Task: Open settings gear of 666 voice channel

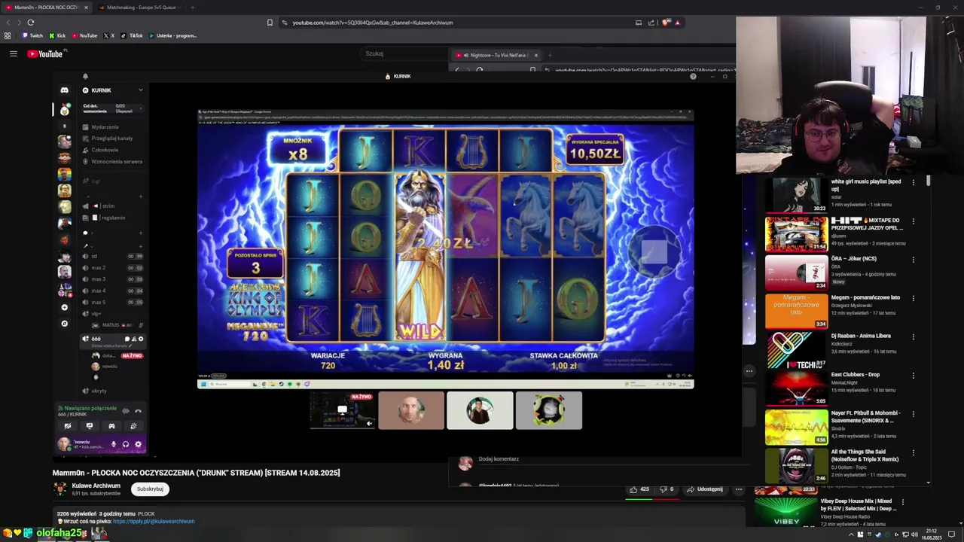Action: click(140, 339)
